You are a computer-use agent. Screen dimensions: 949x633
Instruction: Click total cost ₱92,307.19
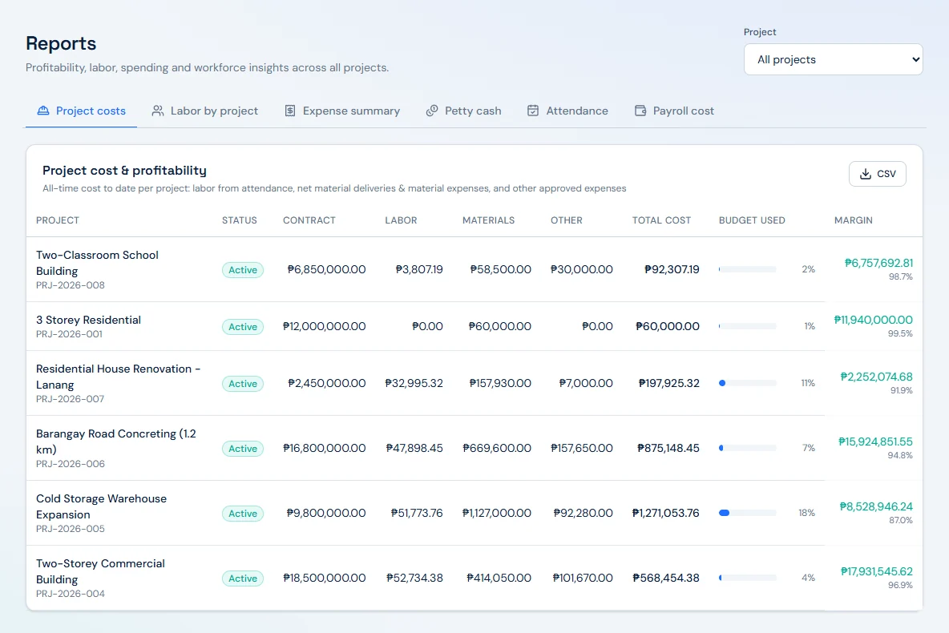(672, 269)
